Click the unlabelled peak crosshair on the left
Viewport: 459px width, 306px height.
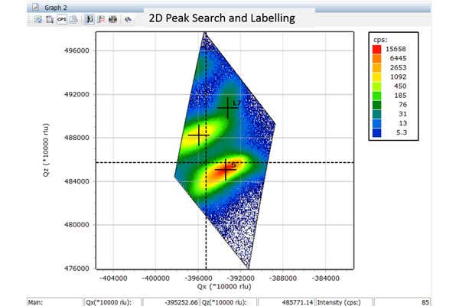[199, 135]
